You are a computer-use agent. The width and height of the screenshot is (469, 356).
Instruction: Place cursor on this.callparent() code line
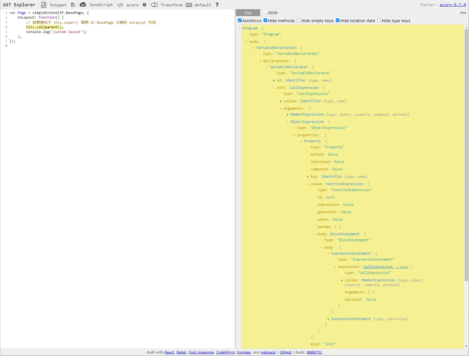(x=45, y=27)
